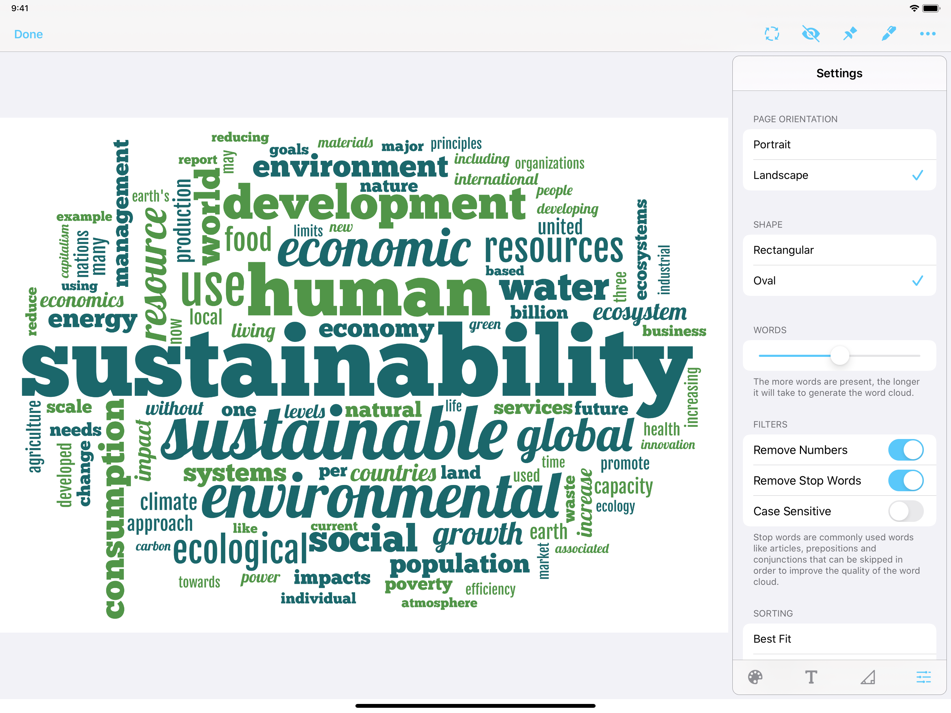Select the Oval shape option
Screen dimensions: 951x713
[839, 280]
